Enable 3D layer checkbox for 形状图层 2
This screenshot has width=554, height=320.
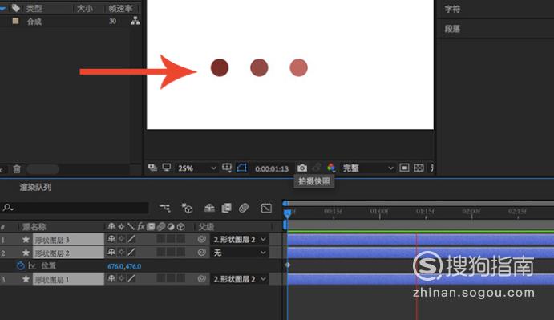click(181, 252)
